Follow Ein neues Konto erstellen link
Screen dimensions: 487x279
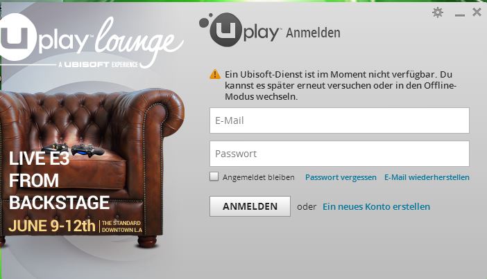tap(376, 206)
